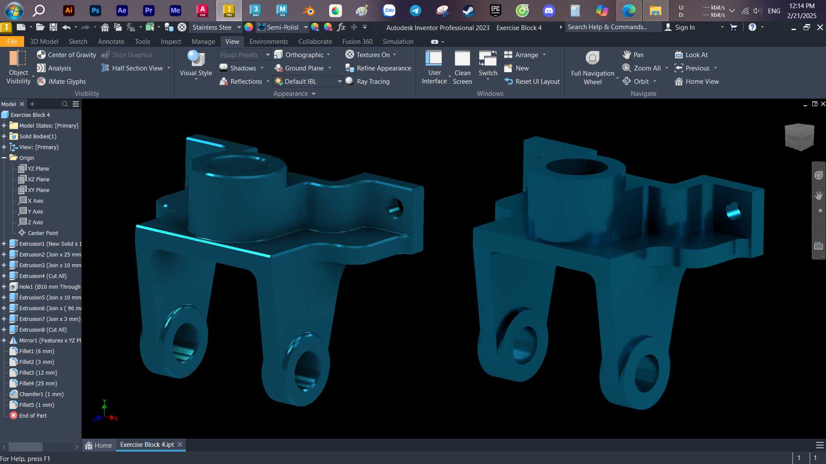
Task: Click the ViewCube in the viewport
Action: pyautogui.click(x=799, y=137)
